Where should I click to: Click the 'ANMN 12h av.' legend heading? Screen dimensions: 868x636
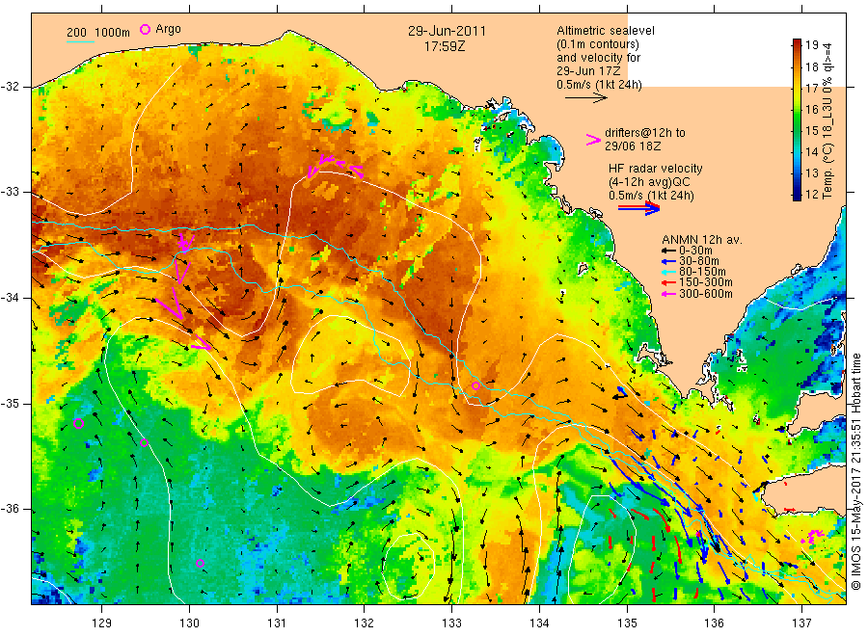click(x=702, y=240)
